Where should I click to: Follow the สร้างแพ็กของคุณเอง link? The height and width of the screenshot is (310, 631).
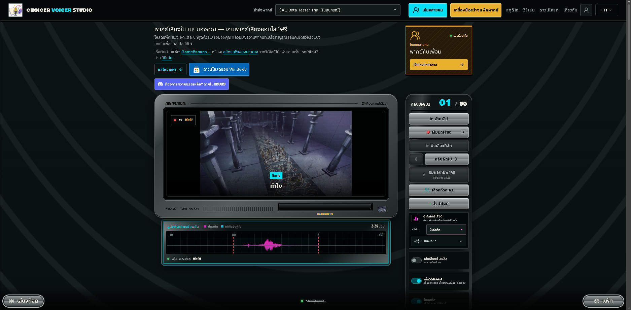pyautogui.click(x=240, y=52)
